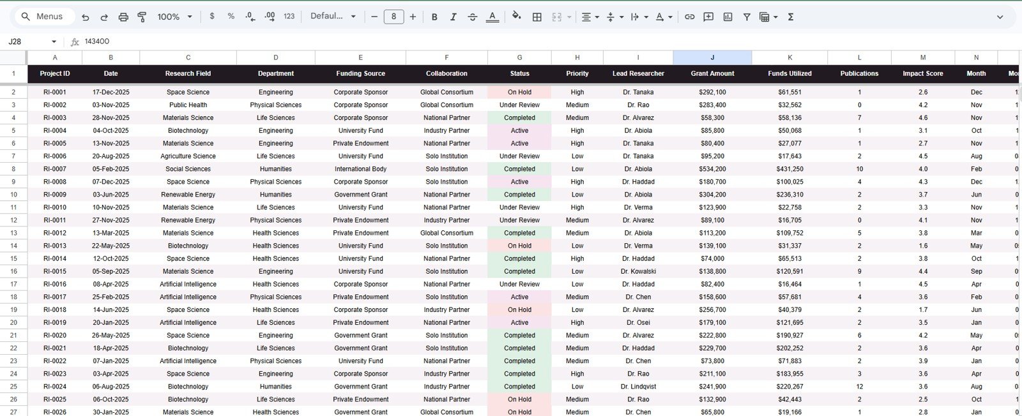
Task: Insert a link with the link icon
Action: [x=689, y=17]
